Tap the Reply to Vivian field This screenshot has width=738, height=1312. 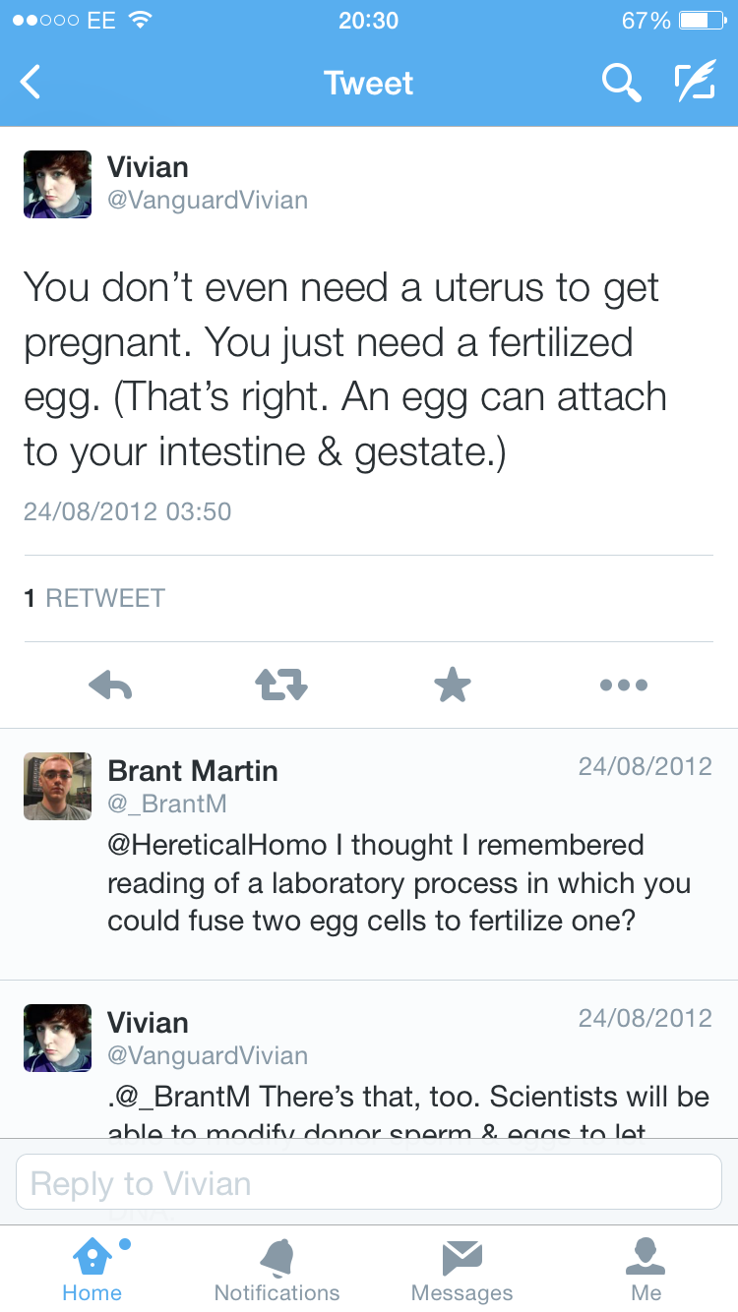pyautogui.click(x=369, y=1182)
